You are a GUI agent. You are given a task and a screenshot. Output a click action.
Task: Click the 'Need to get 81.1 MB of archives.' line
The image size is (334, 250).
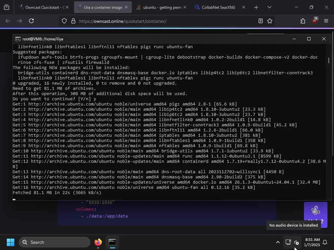(x=54, y=89)
